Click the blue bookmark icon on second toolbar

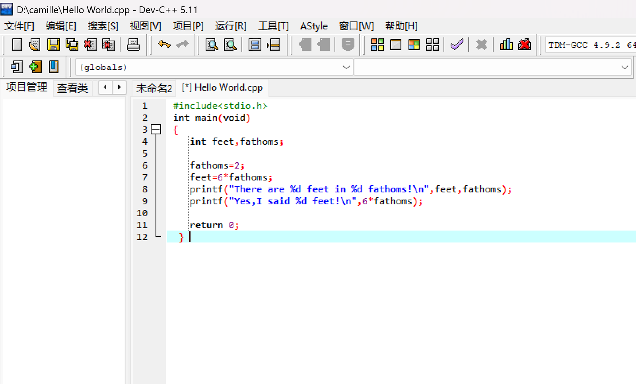[53, 67]
